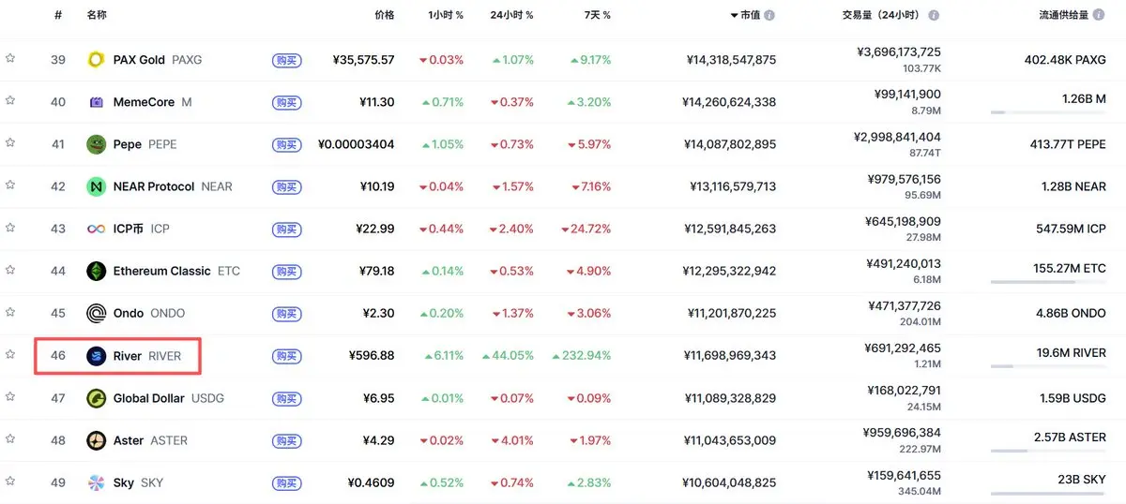Sort by 价格 column header
Screen dimensions: 1126x504
384,15
